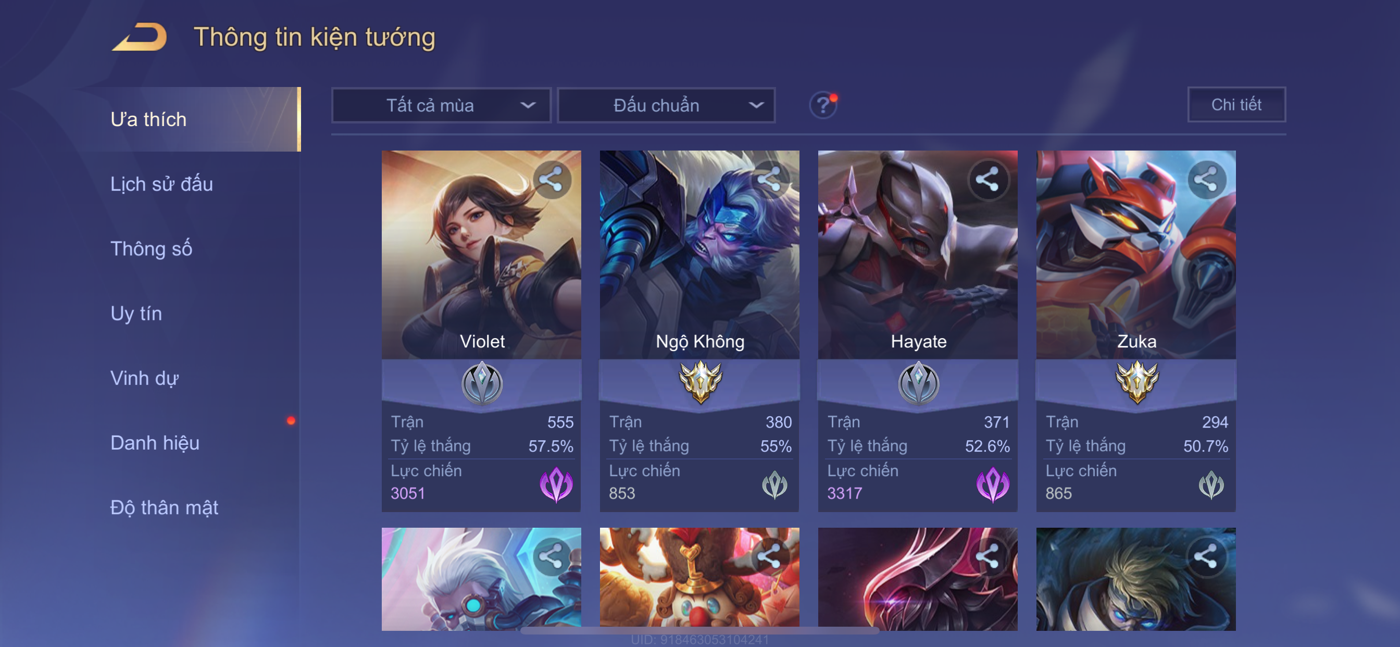Image resolution: width=1400 pixels, height=647 pixels.
Task: Select the Danh hiệu tab
Action: (x=155, y=443)
